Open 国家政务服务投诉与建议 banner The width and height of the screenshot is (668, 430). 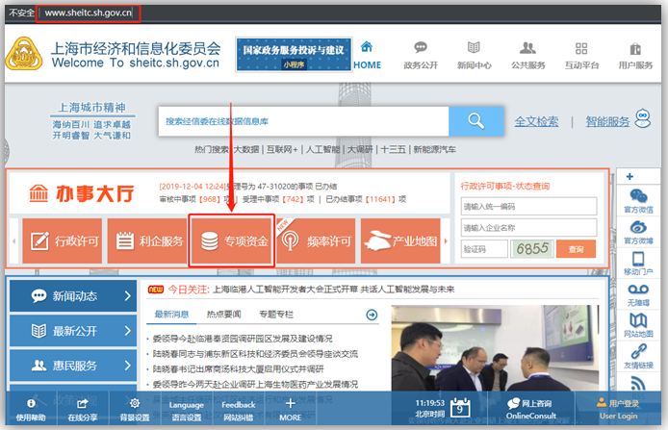[x=294, y=55]
